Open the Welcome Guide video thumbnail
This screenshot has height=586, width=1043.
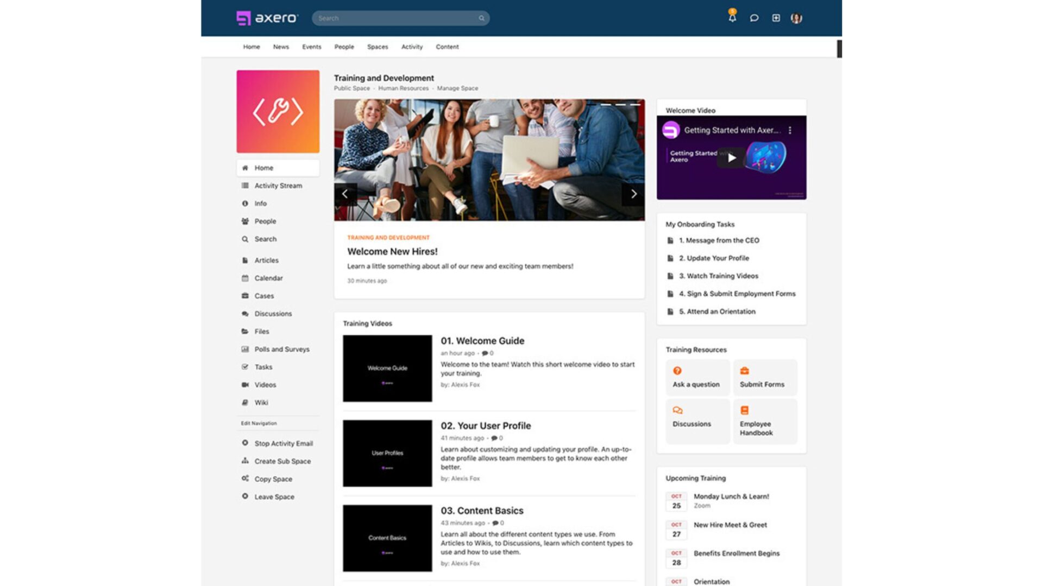[x=387, y=368]
